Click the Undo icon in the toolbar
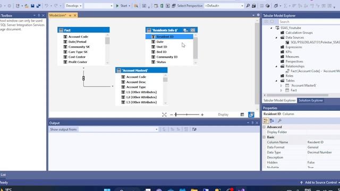Screen dimensions: 340x191 click(46, 6)
